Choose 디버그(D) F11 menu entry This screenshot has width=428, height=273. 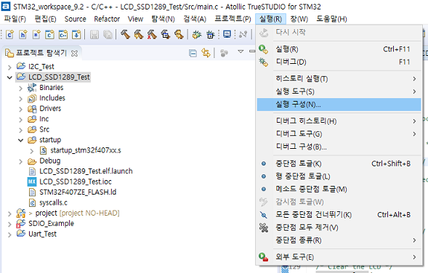click(339, 62)
